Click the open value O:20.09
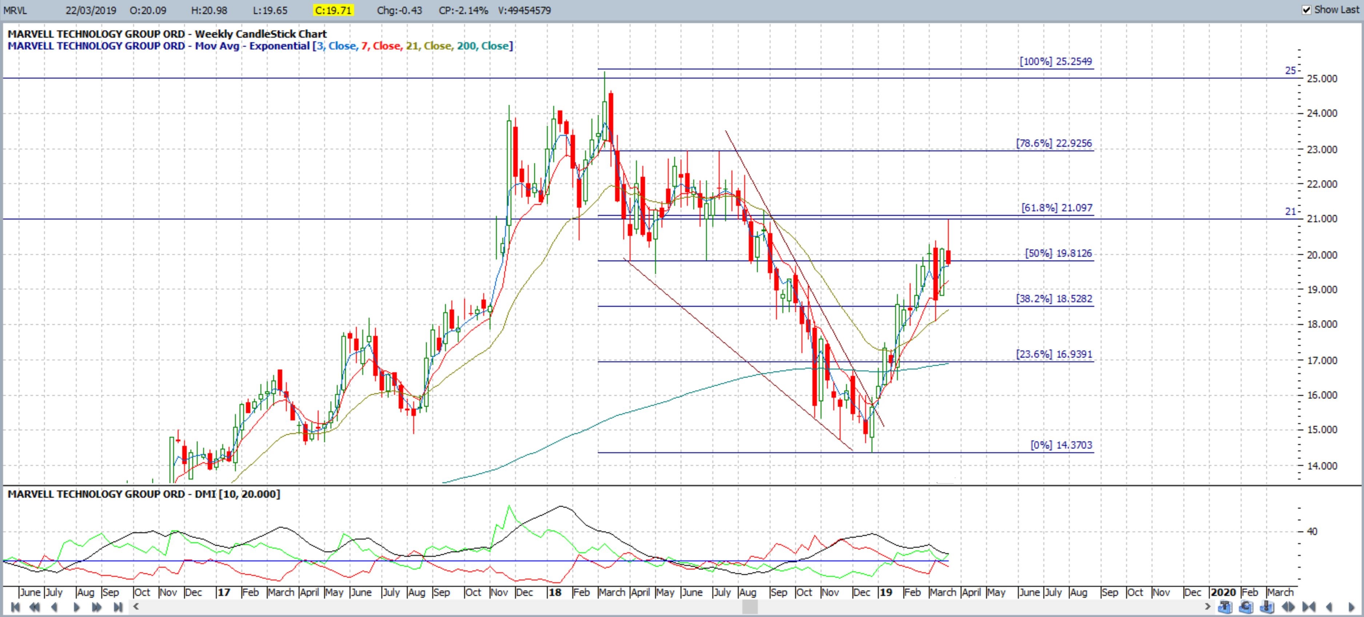 click(148, 10)
